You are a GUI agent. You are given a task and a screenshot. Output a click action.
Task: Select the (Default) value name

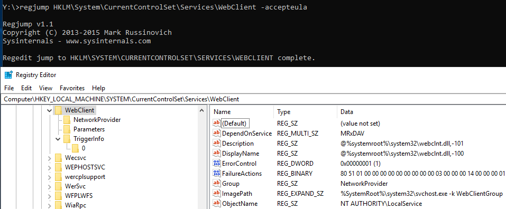235,123
